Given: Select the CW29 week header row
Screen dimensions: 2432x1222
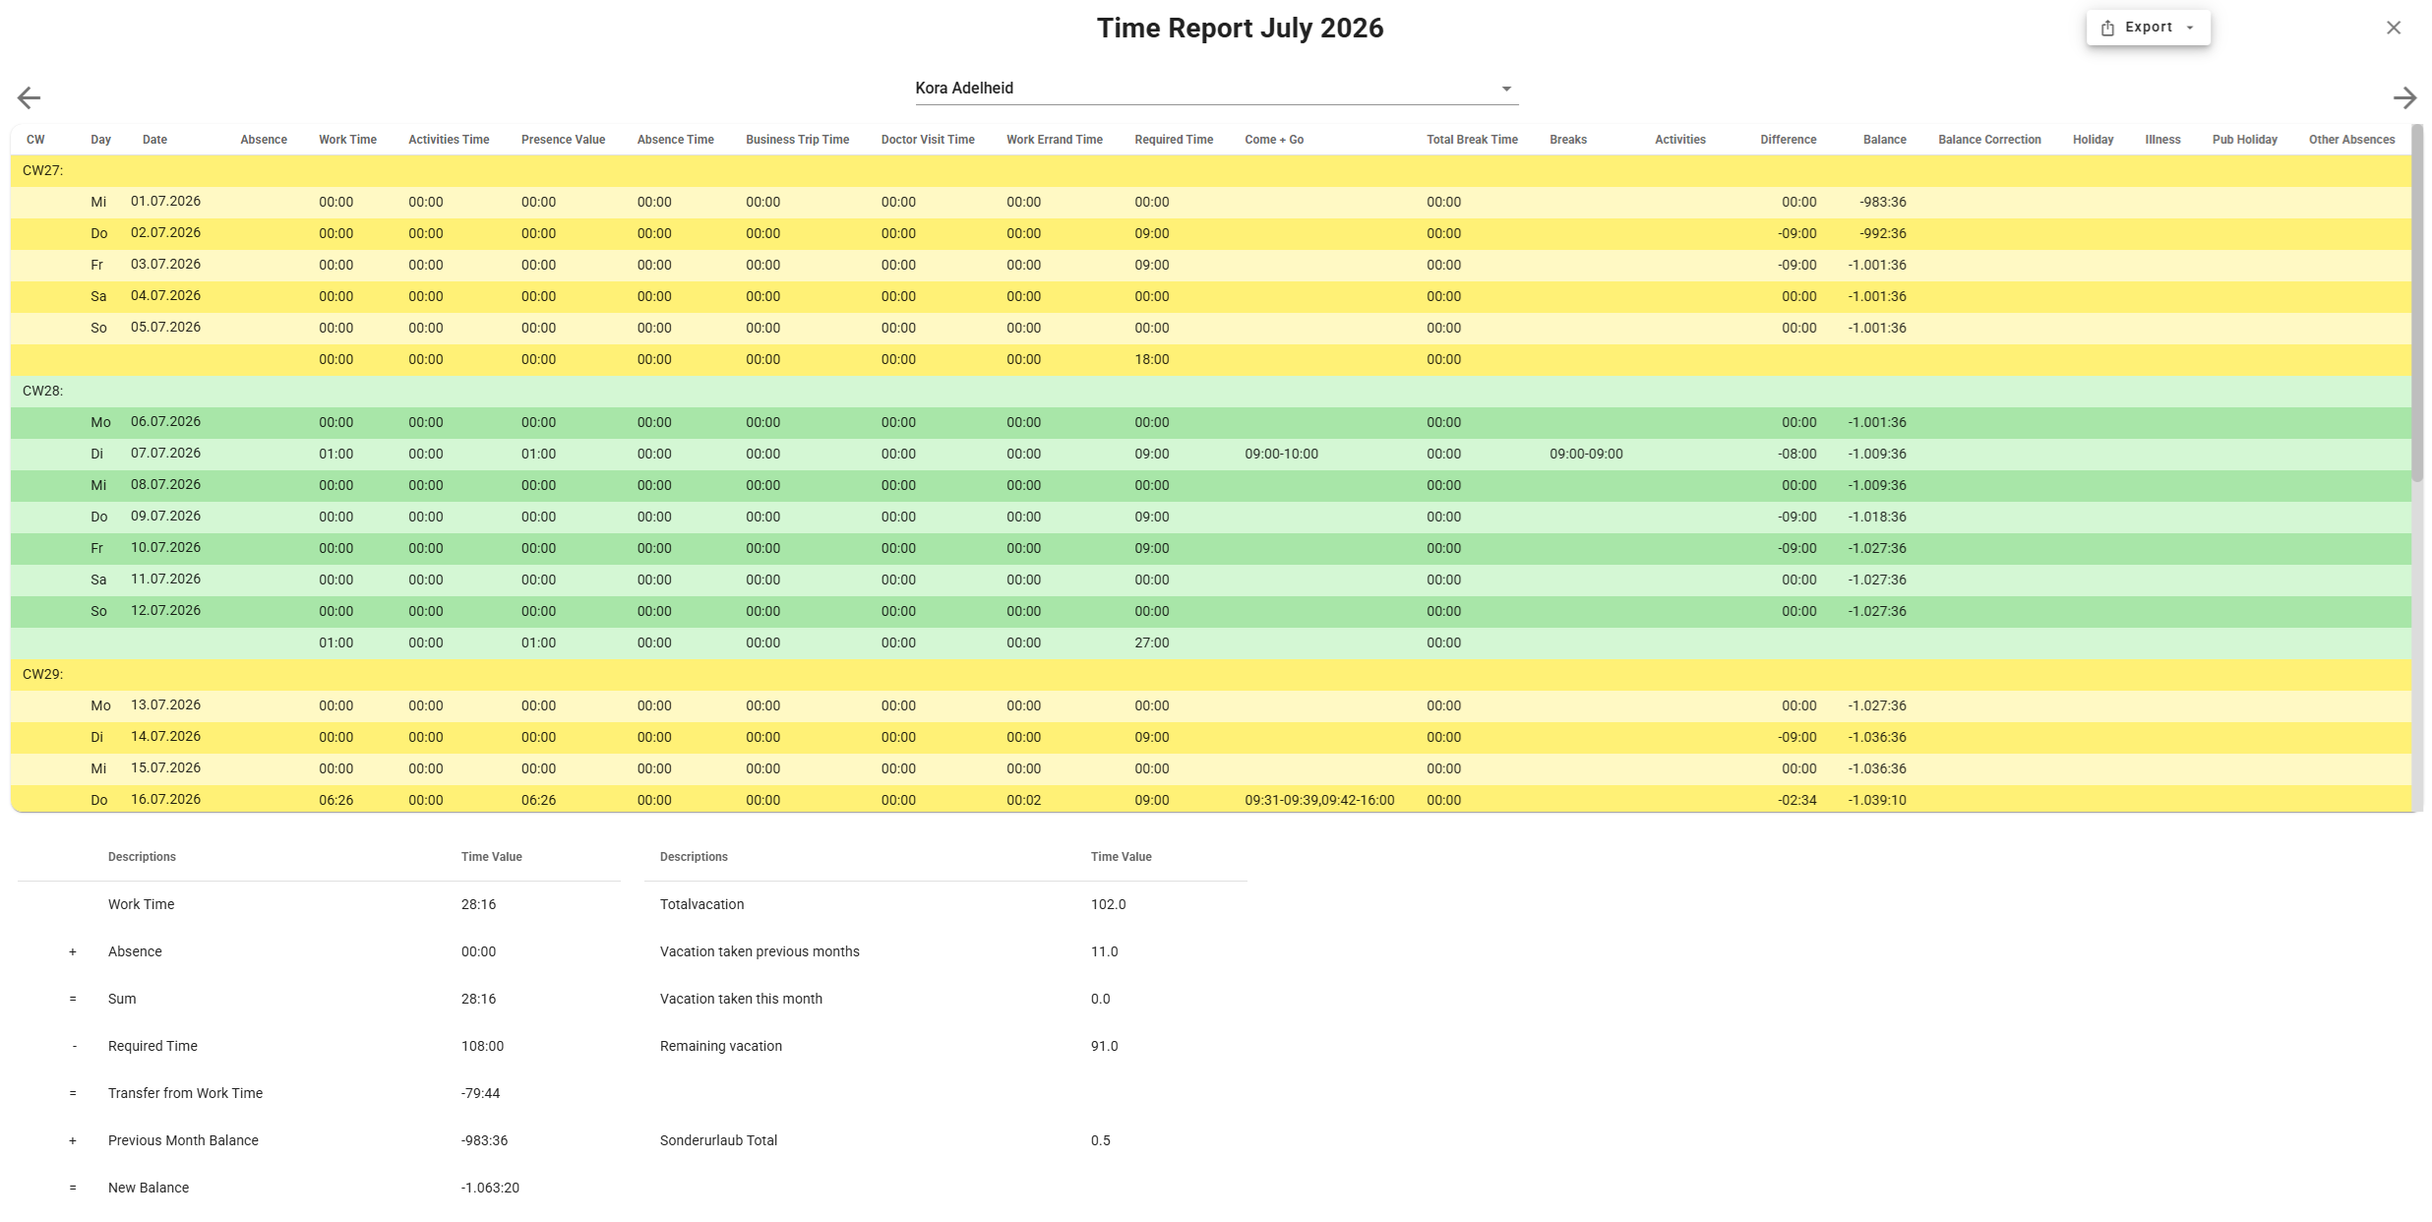Looking at the screenshot, I should pos(1211,675).
